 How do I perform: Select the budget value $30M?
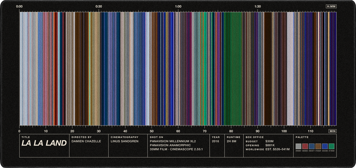pyautogui.click(x=270, y=141)
